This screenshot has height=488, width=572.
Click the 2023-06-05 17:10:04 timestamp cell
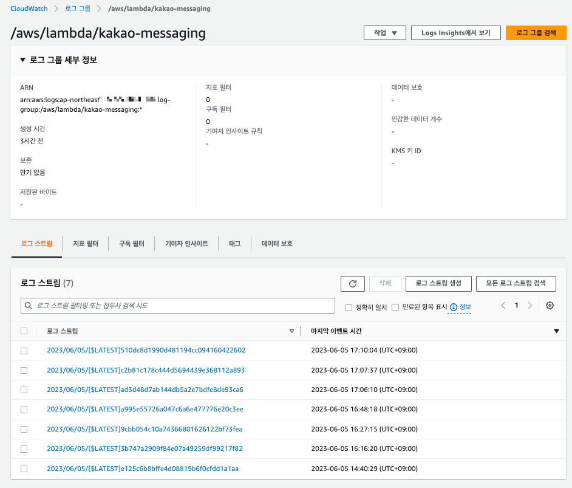364,350
